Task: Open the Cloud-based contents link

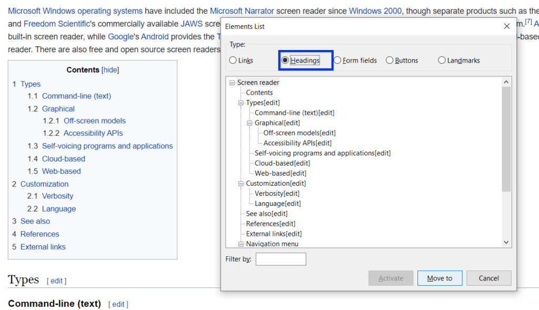Action: (63, 159)
